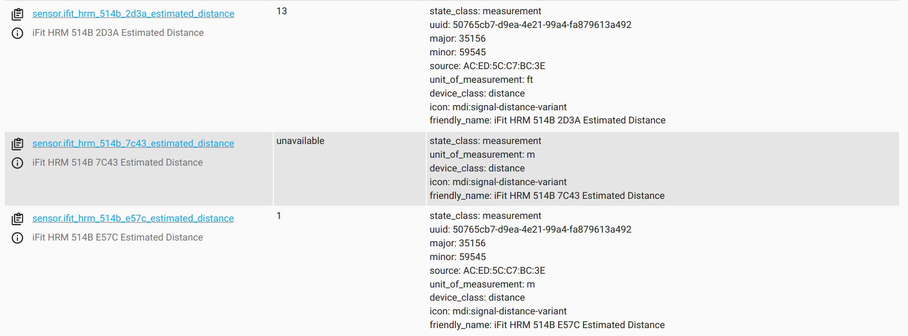This screenshot has width=908, height=336.
Task: Open sensor.ifit_hrm_514b_e57c_estimated_distance entity link
Action: coord(132,218)
